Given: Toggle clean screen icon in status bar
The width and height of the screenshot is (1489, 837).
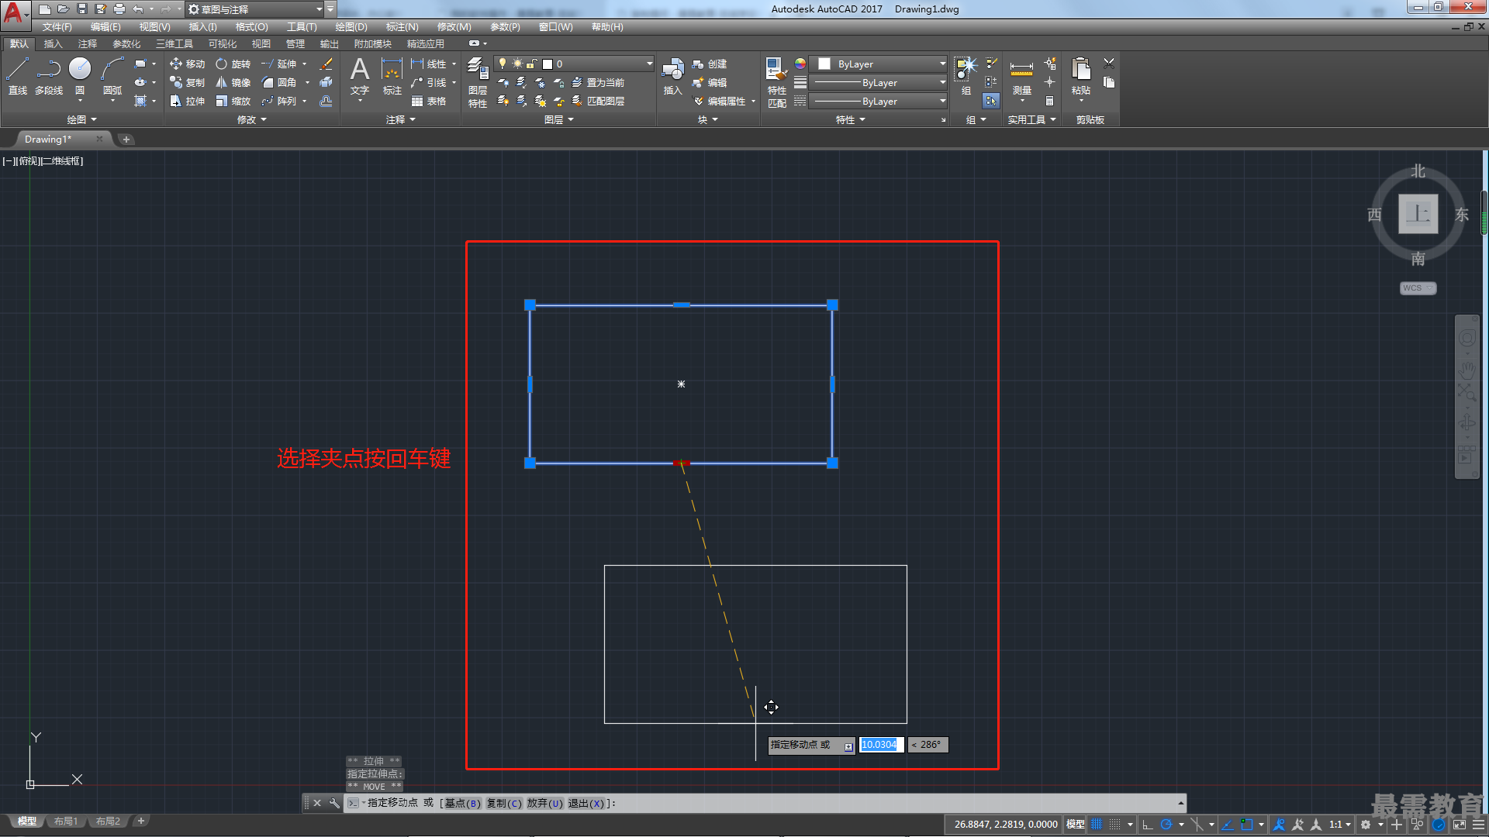Looking at the screenshot, I should click(x=1460, y=825).
